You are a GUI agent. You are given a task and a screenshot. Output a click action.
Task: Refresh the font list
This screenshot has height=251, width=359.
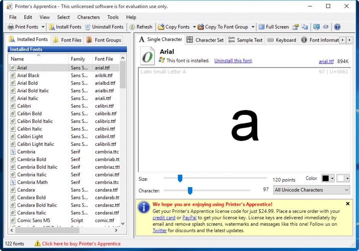click(x=141, y=27)
